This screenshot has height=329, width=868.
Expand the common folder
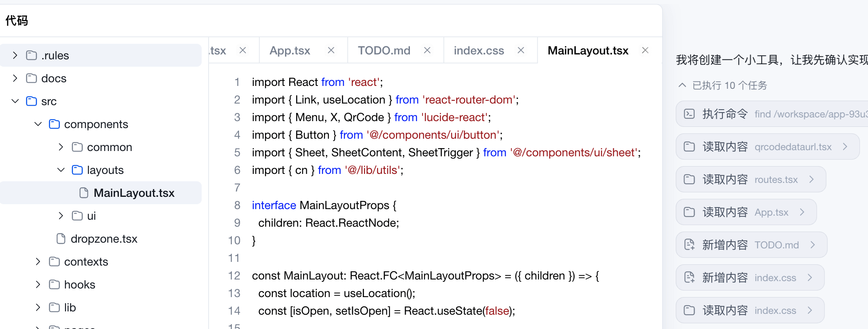tap(61, 147)
